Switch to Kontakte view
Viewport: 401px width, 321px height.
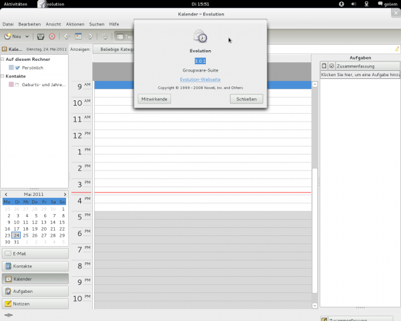(x=35, y=266)
